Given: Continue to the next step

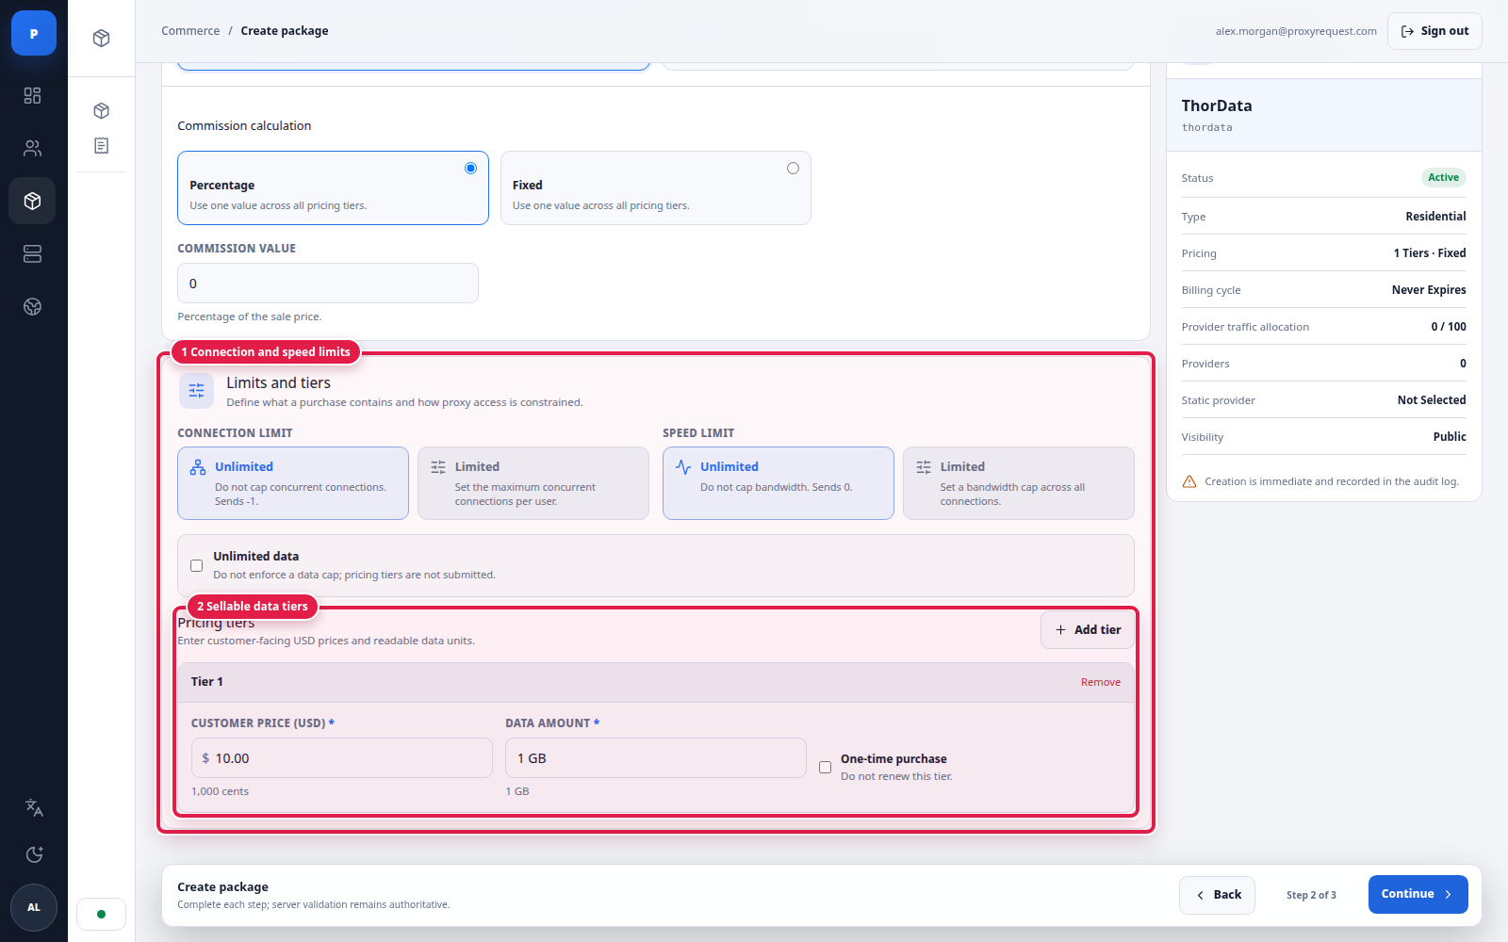Looking at the screenshot, I should tap(1418, 895).
